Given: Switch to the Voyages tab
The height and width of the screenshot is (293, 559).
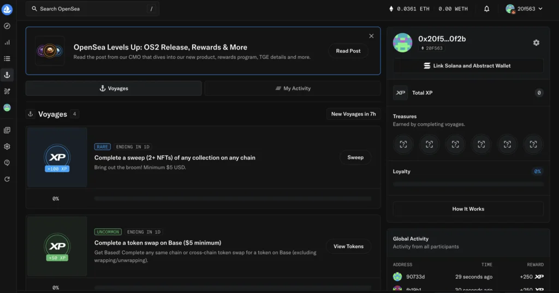Looking at the screenshot, I should pyautogui.click(x=114, y=88).
